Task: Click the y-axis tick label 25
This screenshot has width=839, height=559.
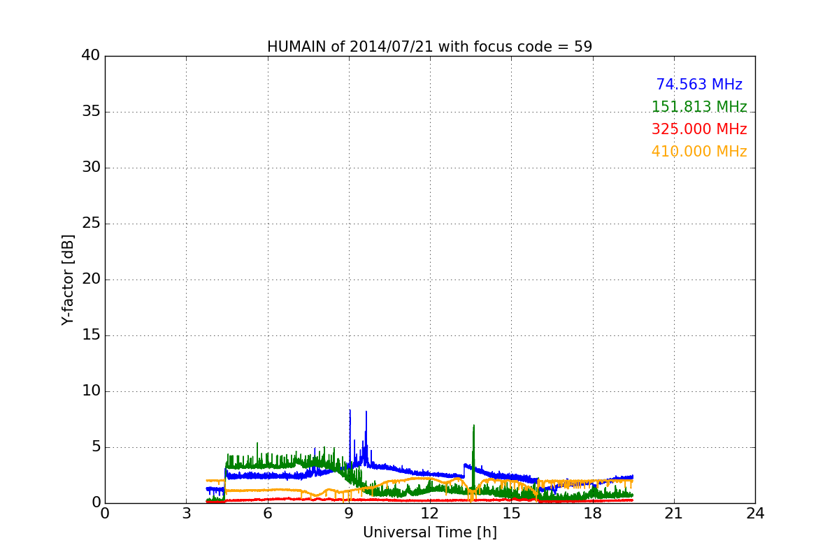Action: (91, 224)
